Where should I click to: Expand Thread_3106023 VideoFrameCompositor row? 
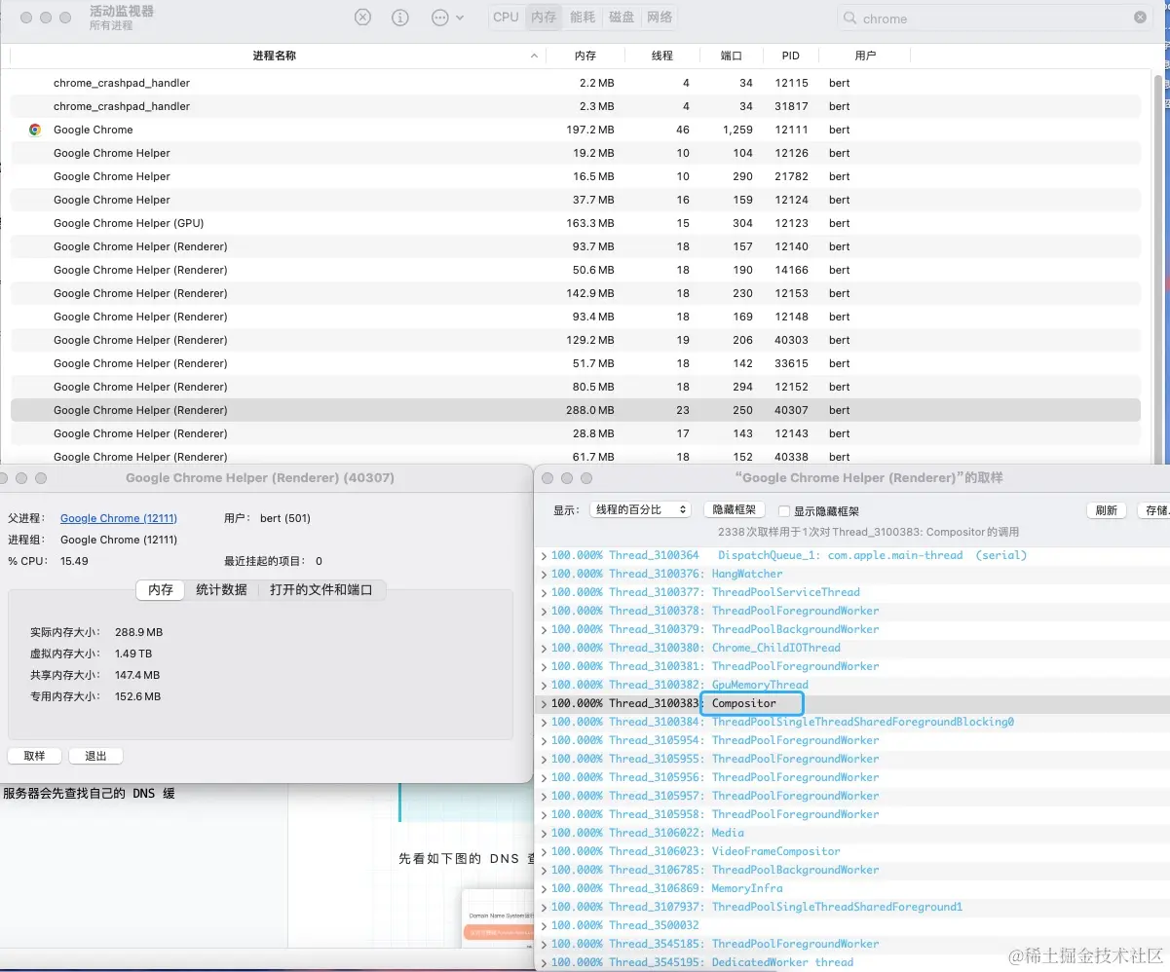click(545, 851)
